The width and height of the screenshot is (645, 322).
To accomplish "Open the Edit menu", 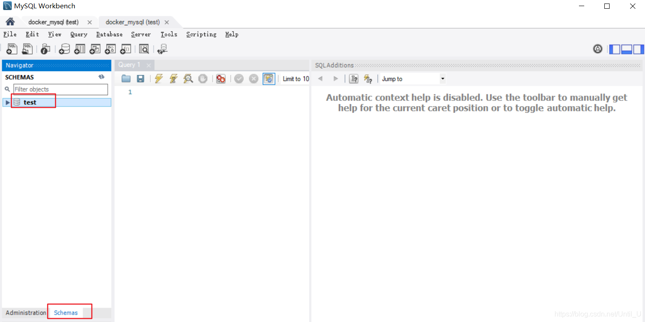I will coord(32,34).
